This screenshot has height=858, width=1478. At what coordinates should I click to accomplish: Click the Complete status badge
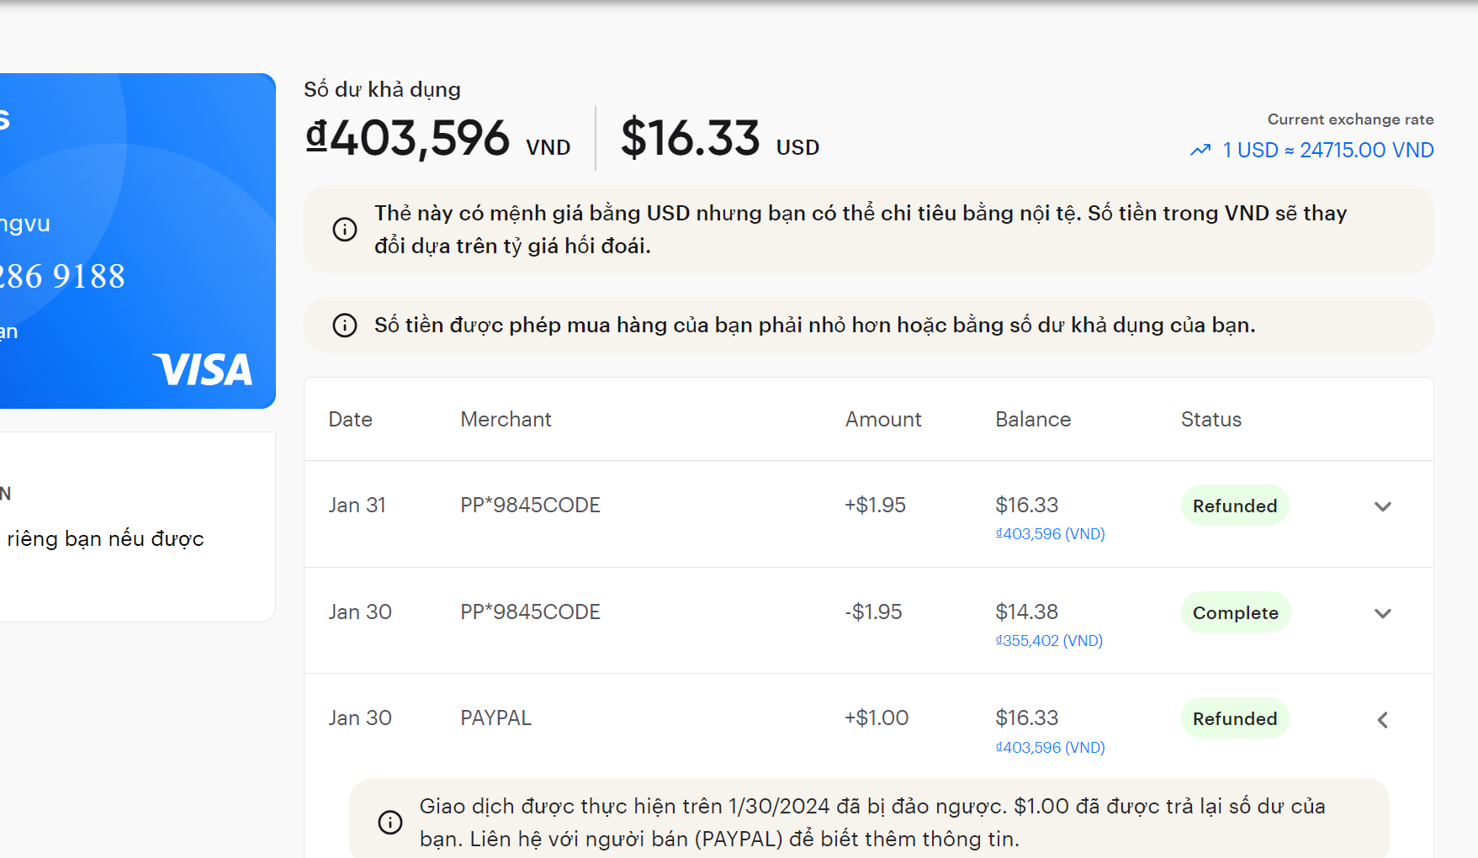pos(1235,613)
